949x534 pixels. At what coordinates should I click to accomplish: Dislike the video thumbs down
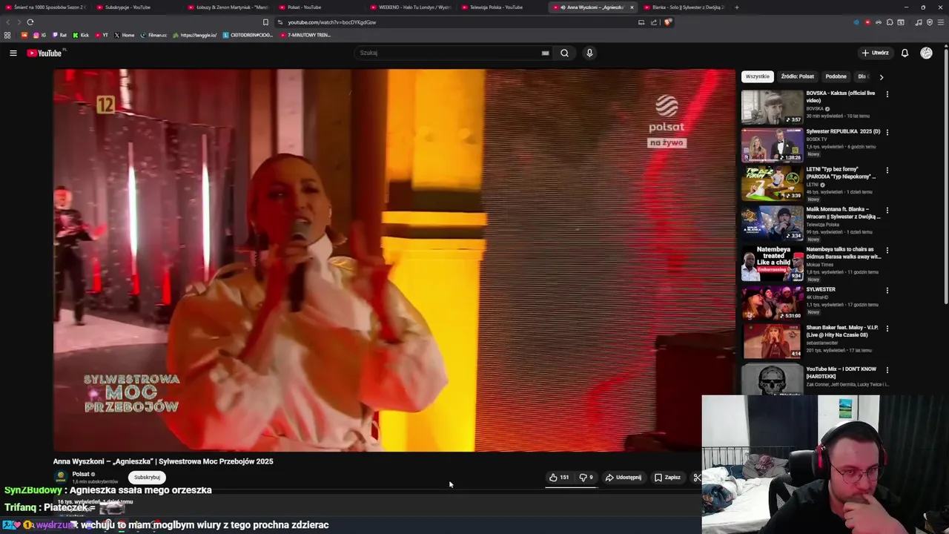pyautogui.click(x=586, y=478)
